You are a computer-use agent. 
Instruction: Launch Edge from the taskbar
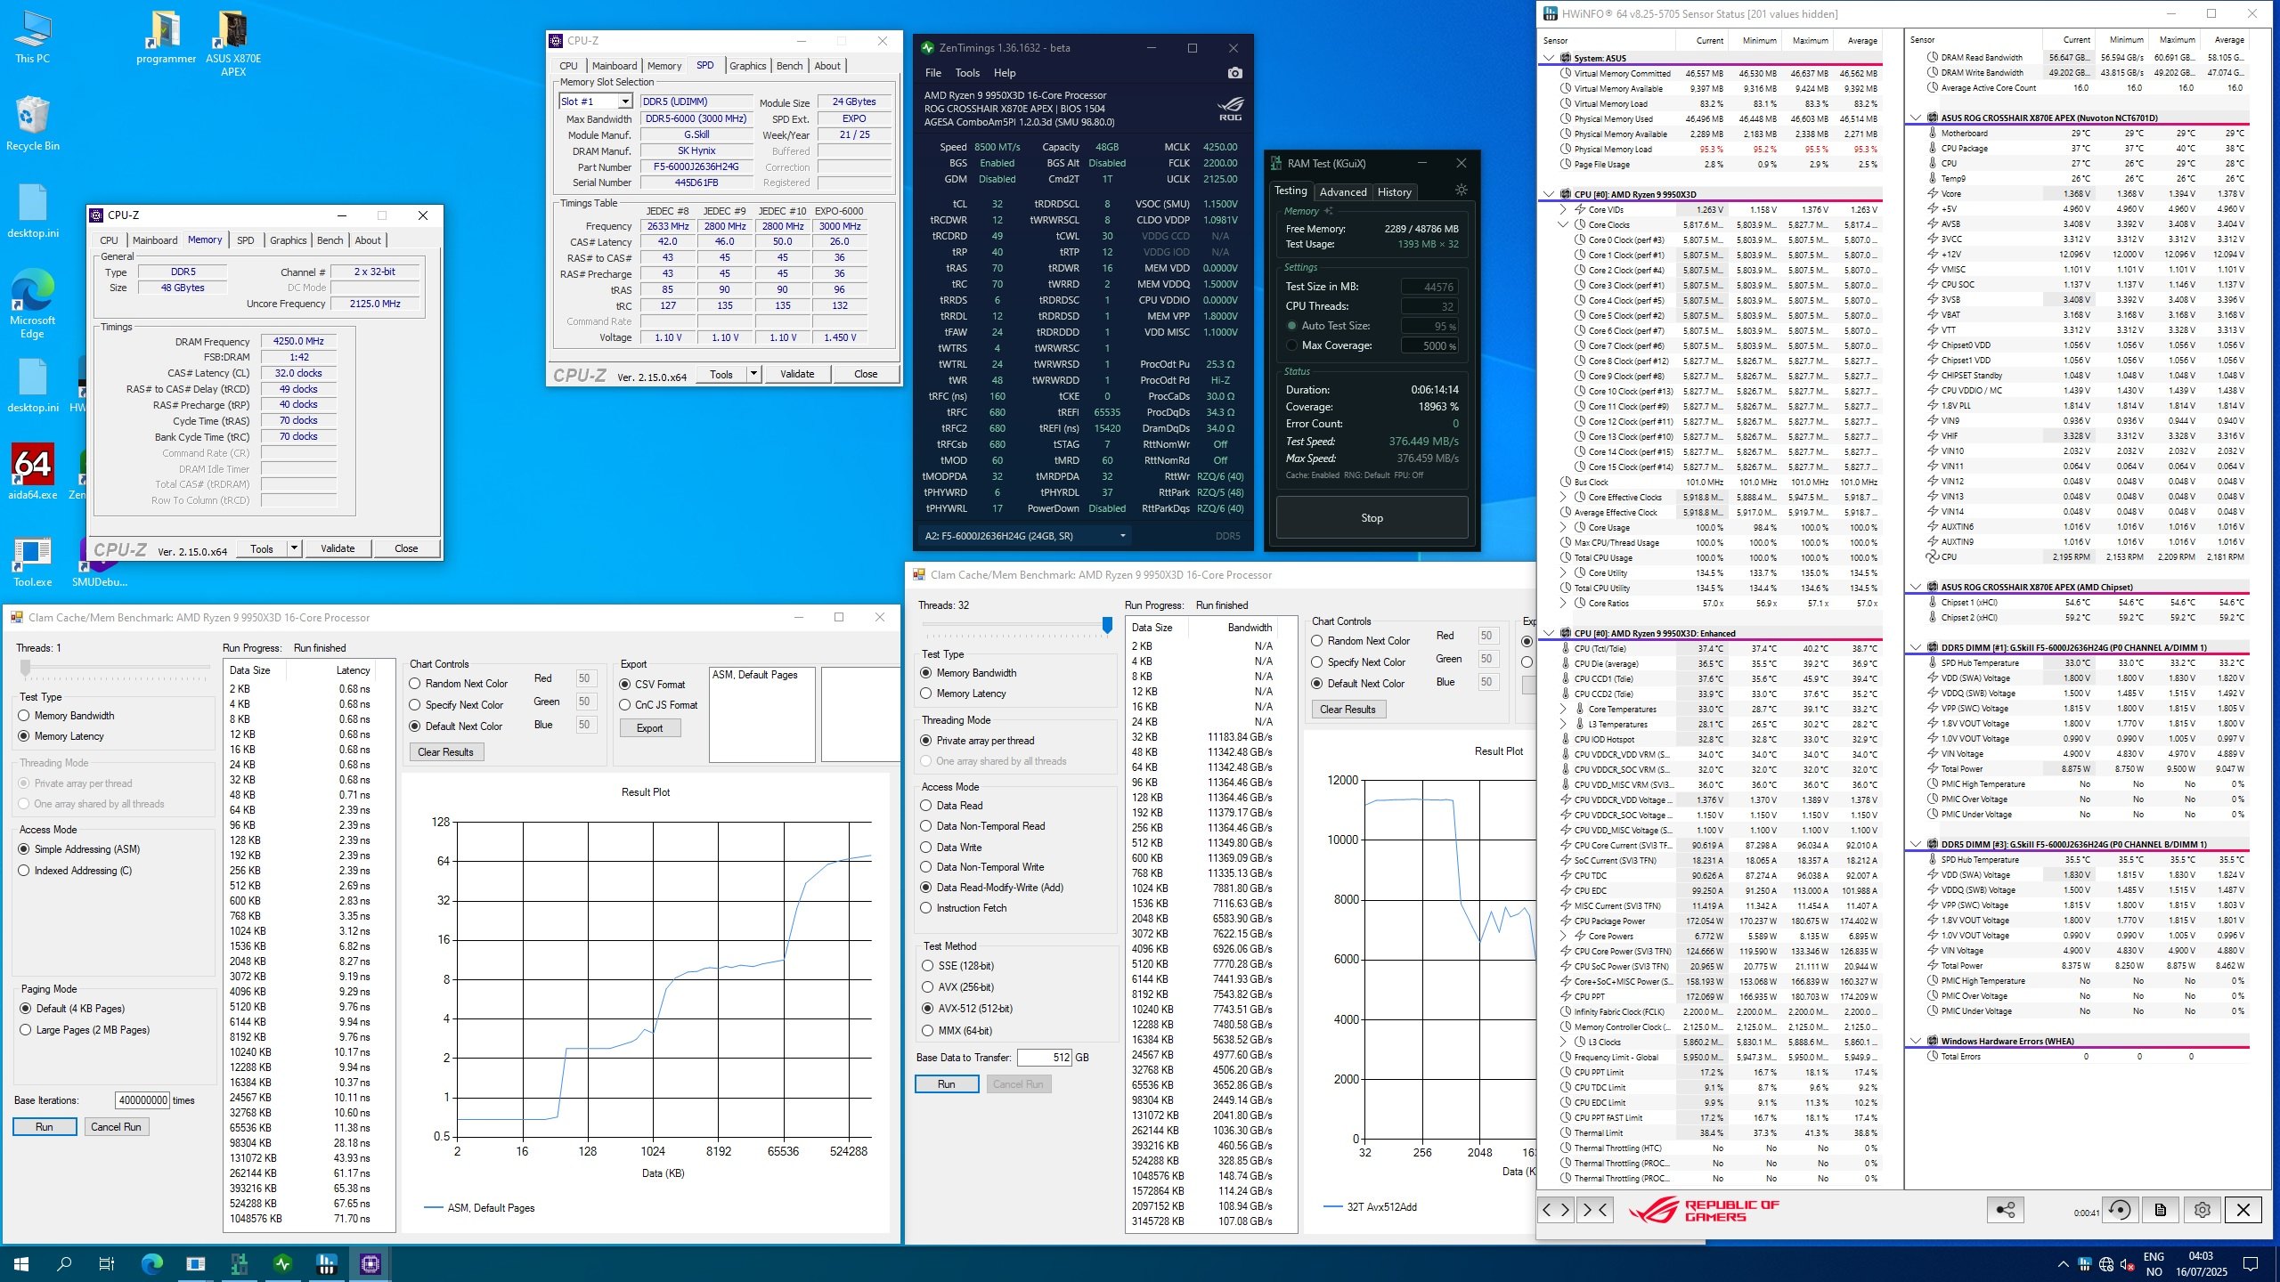(152, 1263)
